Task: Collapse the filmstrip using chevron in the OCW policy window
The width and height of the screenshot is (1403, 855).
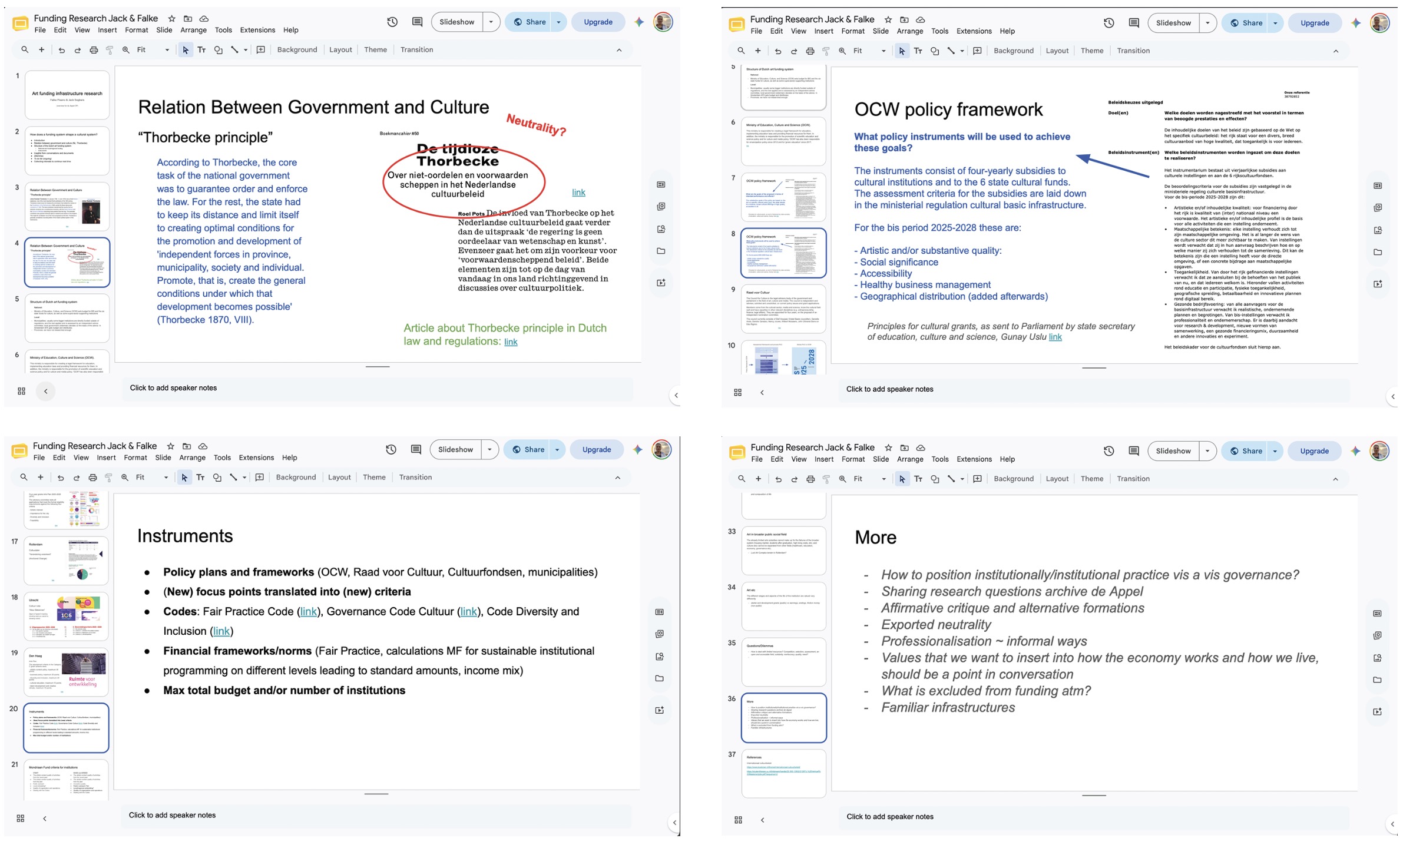Action: [x=762, y=392]
